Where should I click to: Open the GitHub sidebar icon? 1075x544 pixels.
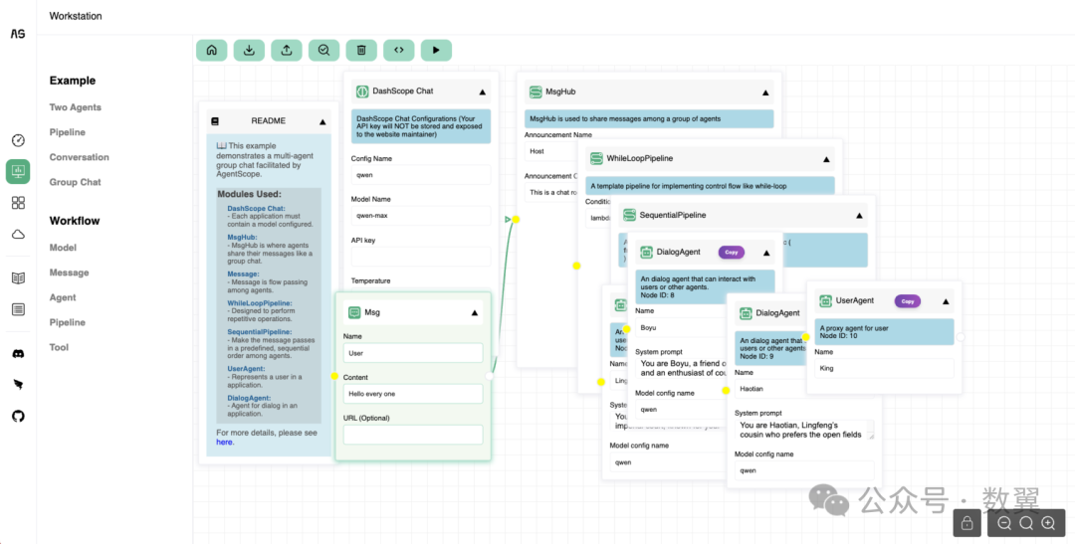tap(19, 416)
